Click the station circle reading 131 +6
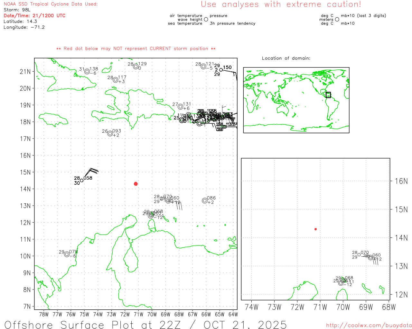The height and width of the screenshot is (329, 412). click(181, 107)
